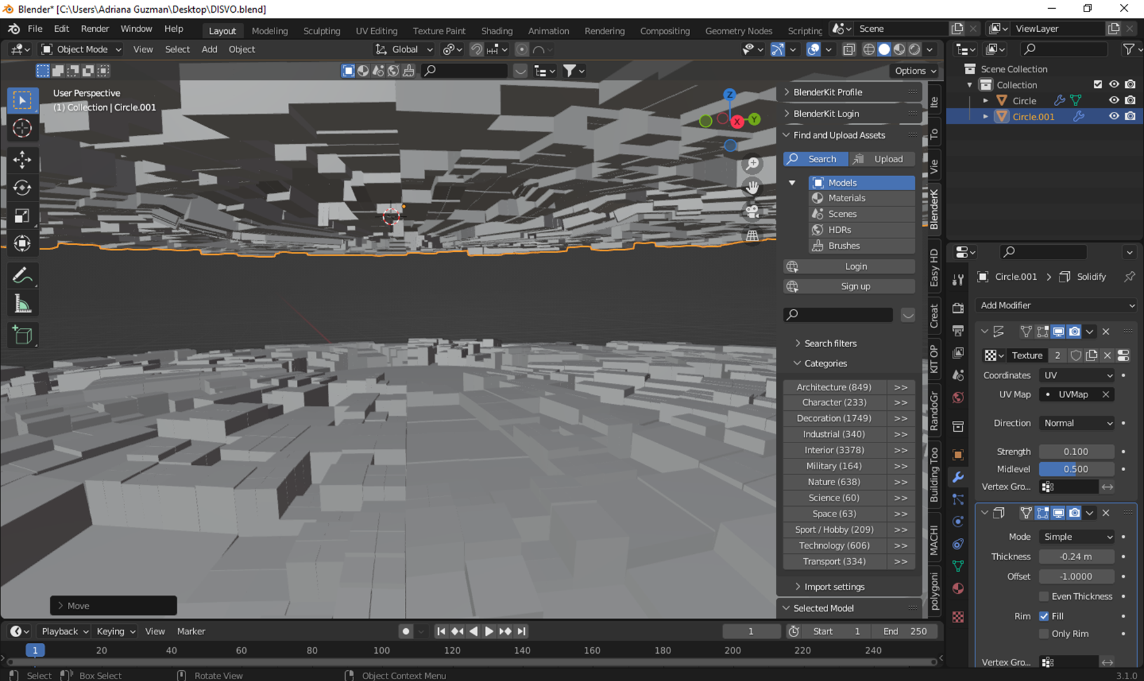Enable Only Rim checkbox
The image size is (1144, 681).
tap(1044, 634)
